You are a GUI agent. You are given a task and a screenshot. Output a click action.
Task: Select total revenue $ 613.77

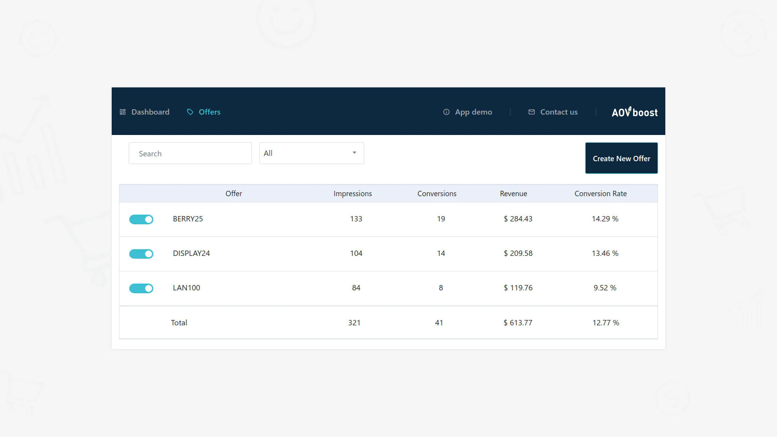tap(518, 323)
